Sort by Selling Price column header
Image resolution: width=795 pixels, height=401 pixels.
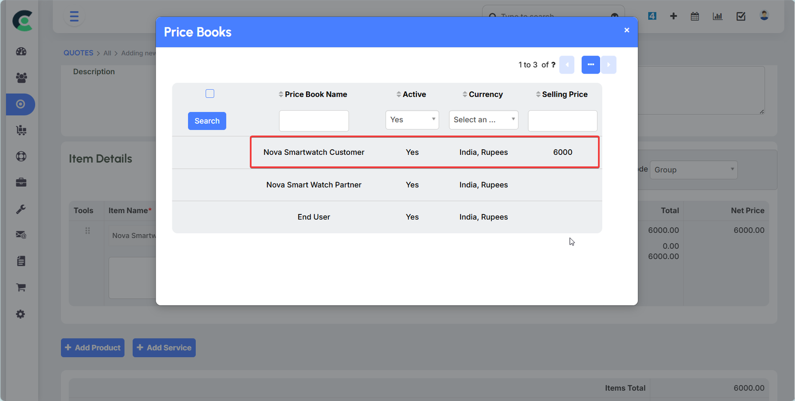coord(564,94)
